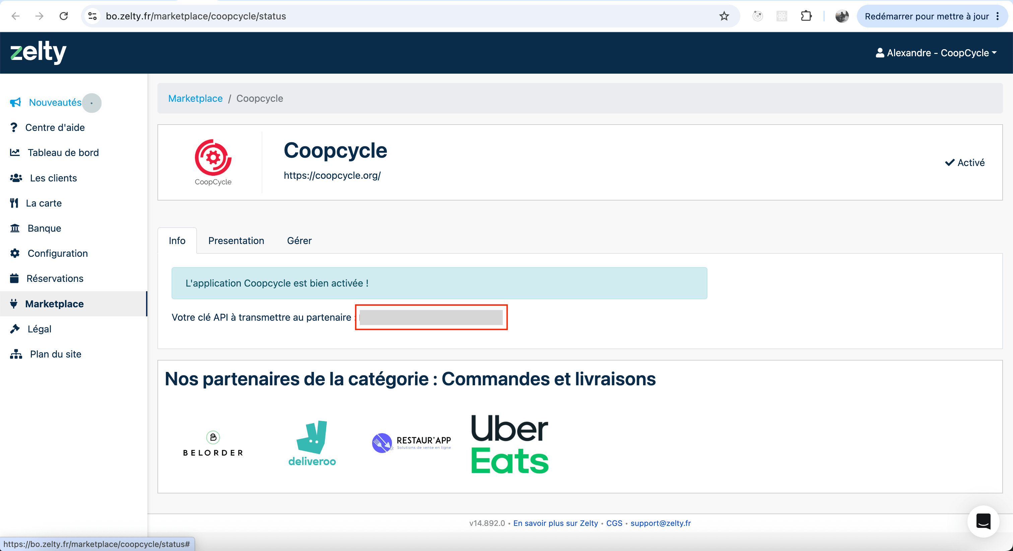The width and height of the screenshot is (1013, 551).
Task: Click the La carte cutlery icon
Action: 14,203
